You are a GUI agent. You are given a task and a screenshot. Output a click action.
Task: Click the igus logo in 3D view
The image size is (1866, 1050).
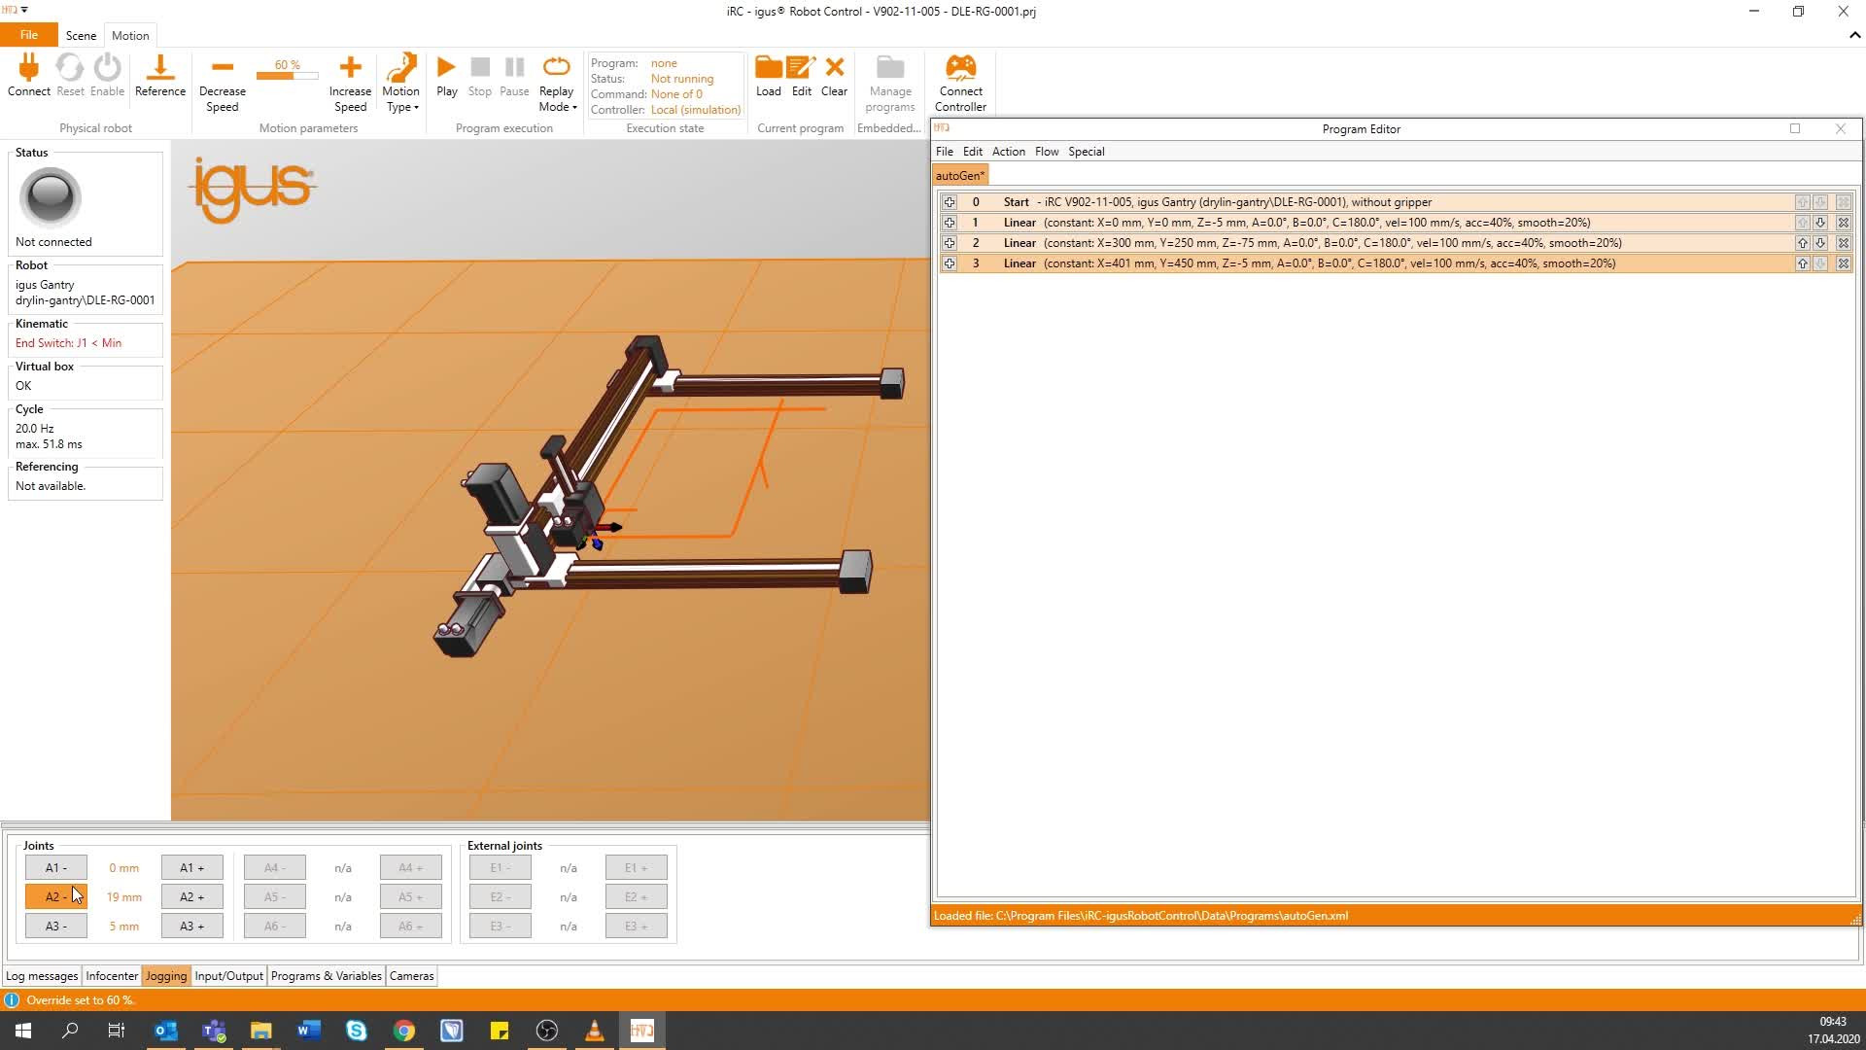[x=253, y=190]
